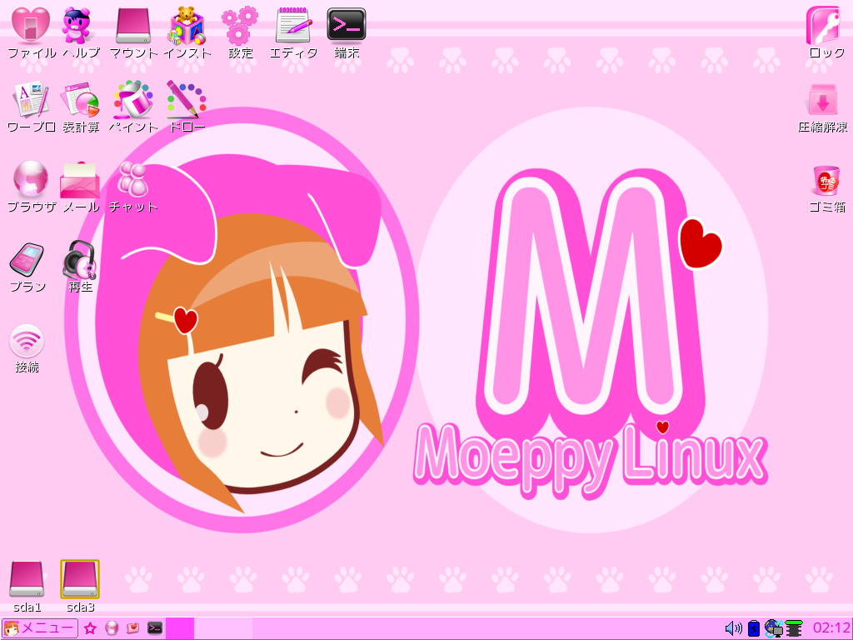The width and height of the screenshot is (853, 640).
Task: Open the sda1 drive icon
Action: [x=27, y=580]
